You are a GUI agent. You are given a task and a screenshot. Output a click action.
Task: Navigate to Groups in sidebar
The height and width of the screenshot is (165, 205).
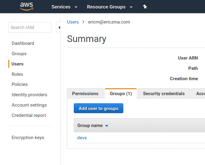click(19, 54)
